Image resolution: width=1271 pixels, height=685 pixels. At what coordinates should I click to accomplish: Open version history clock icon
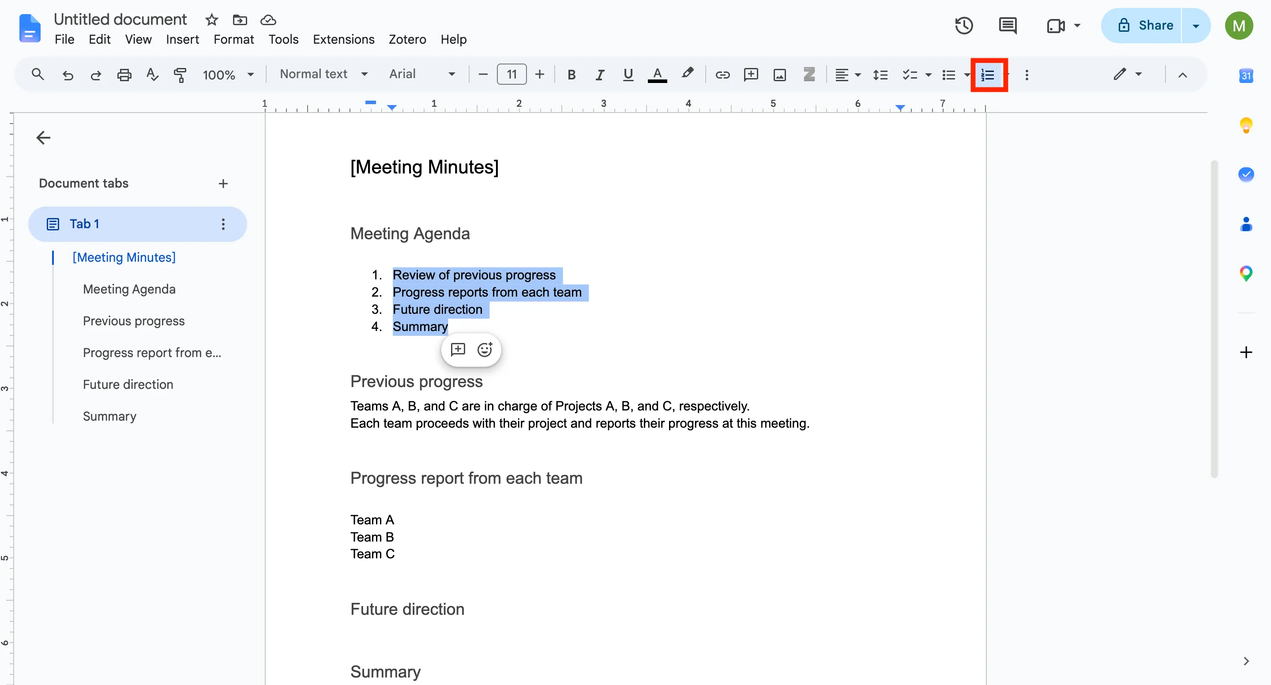(x=963, y=26)
